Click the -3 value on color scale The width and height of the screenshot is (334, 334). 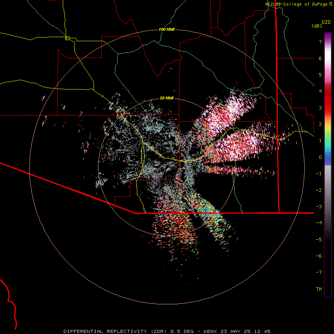point(319,207)
